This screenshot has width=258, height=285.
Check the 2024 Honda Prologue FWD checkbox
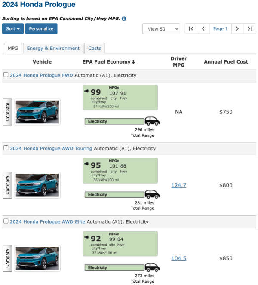pyautogui.click(x=6, y=75)
